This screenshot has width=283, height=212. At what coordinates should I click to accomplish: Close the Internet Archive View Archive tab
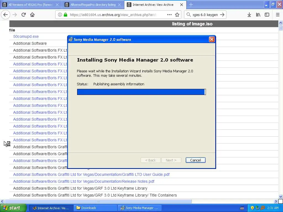point(182,5)
